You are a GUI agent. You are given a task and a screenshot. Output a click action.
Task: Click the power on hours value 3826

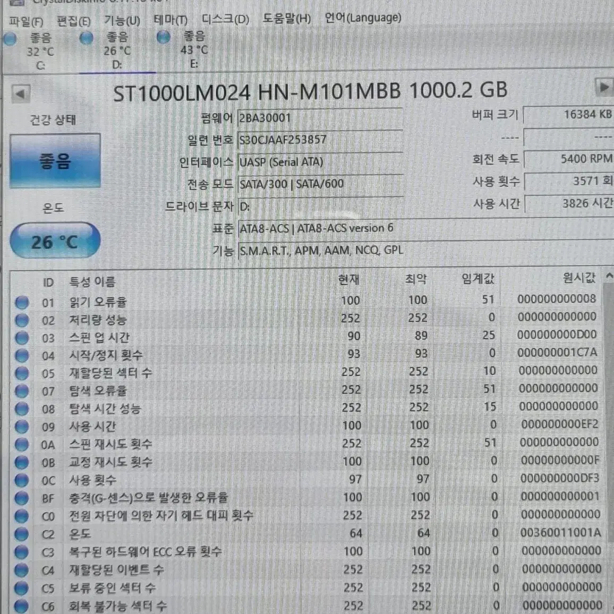click(569, 203)
